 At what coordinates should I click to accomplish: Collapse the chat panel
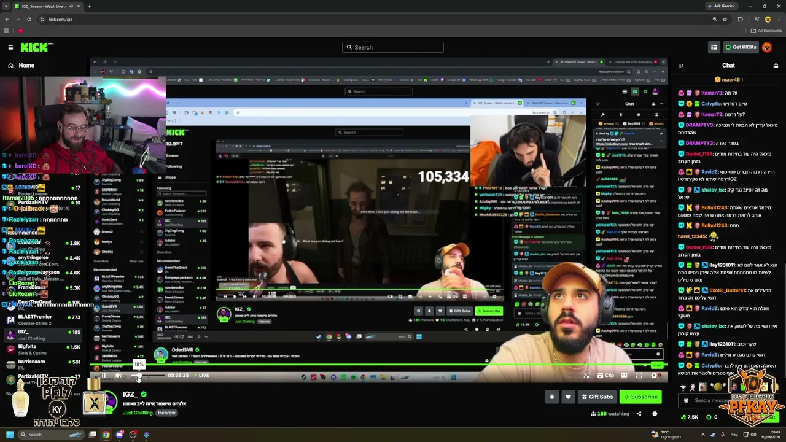[x=681, y=66]
